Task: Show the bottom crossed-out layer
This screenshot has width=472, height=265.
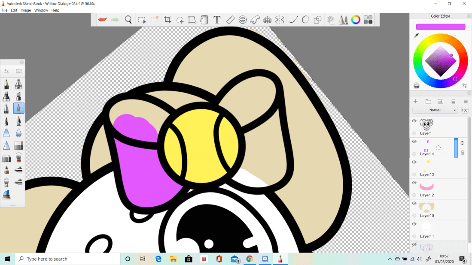Action: 414,245
